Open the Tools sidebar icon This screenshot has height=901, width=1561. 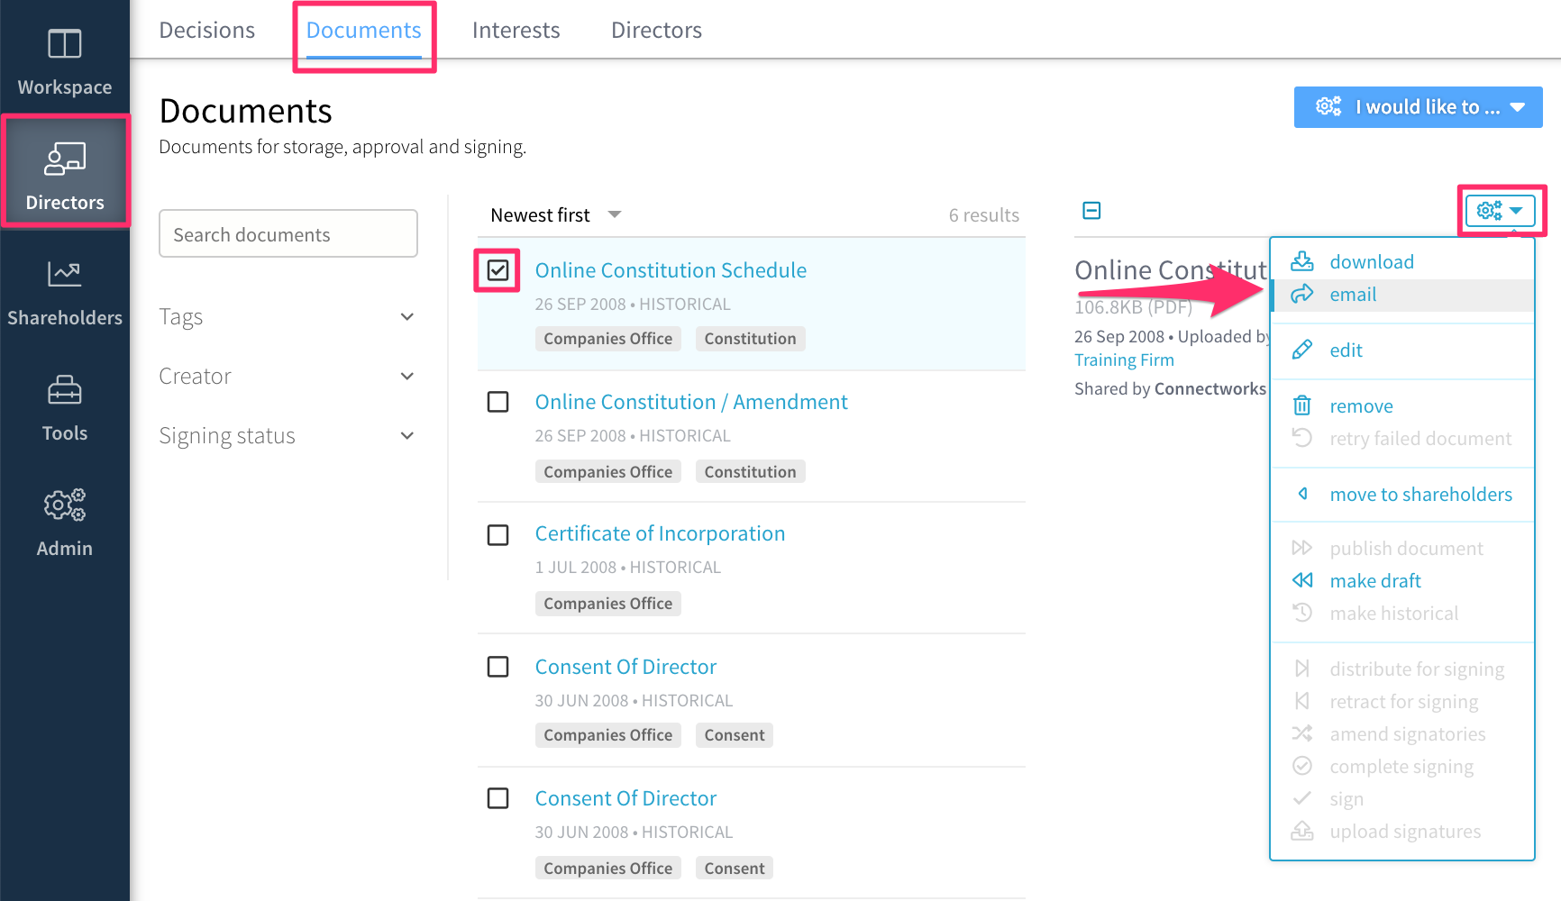pyautogui.click(x=64, y=390)
